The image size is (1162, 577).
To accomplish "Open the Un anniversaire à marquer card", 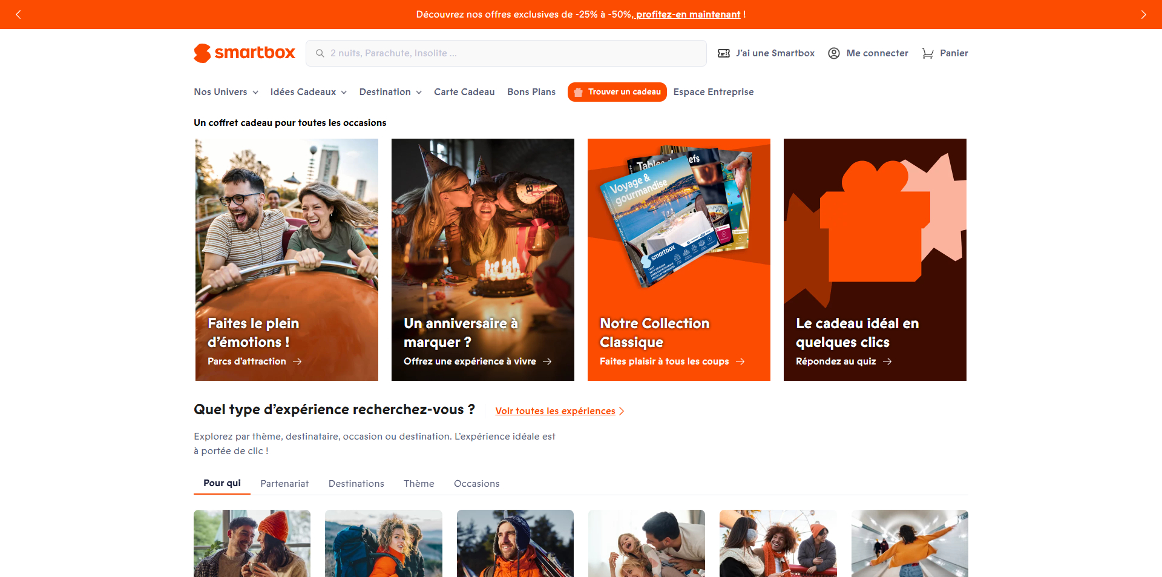I will click(483, 260).
